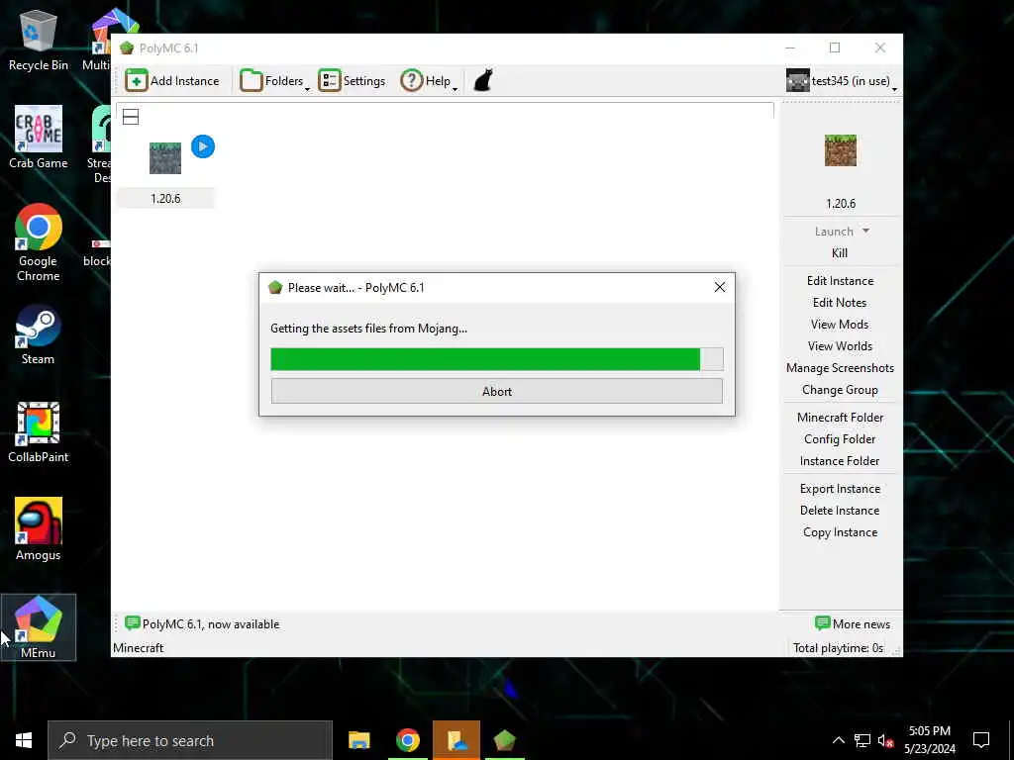
Task: Click the network tray icon
Action: point(862,740)
